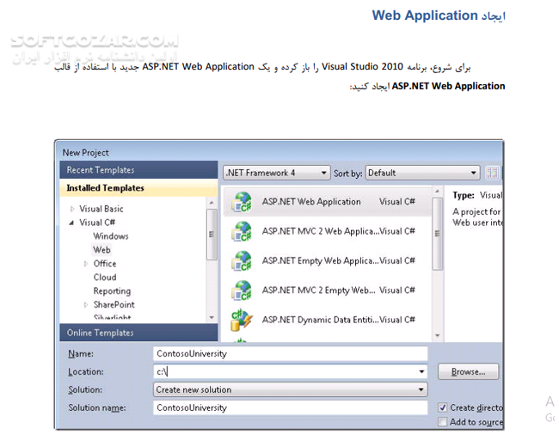559x440 pixels.
Task: Click the 'Visual C#' tree label
Action: (97, 223)
